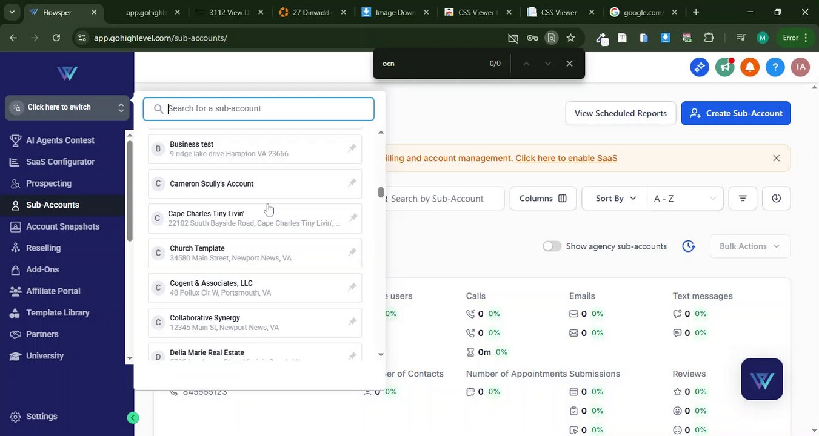Viewport: 819px width, 436px height.
Task: Click the Create Sub-Account button
Action: click(735, 113)
